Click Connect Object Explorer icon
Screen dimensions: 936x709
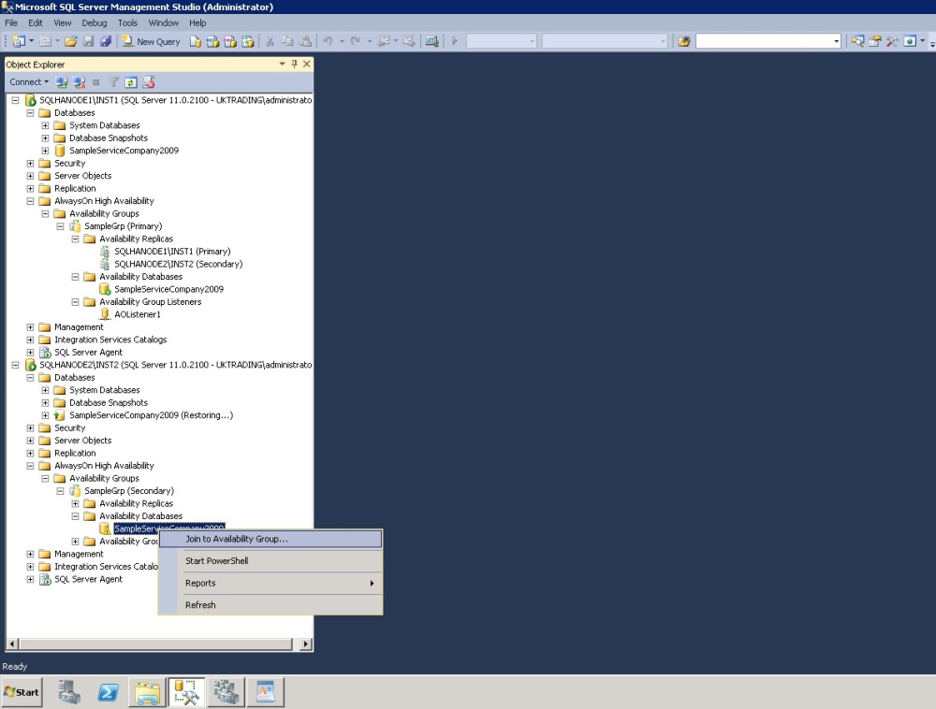click(x=62, y=82)
